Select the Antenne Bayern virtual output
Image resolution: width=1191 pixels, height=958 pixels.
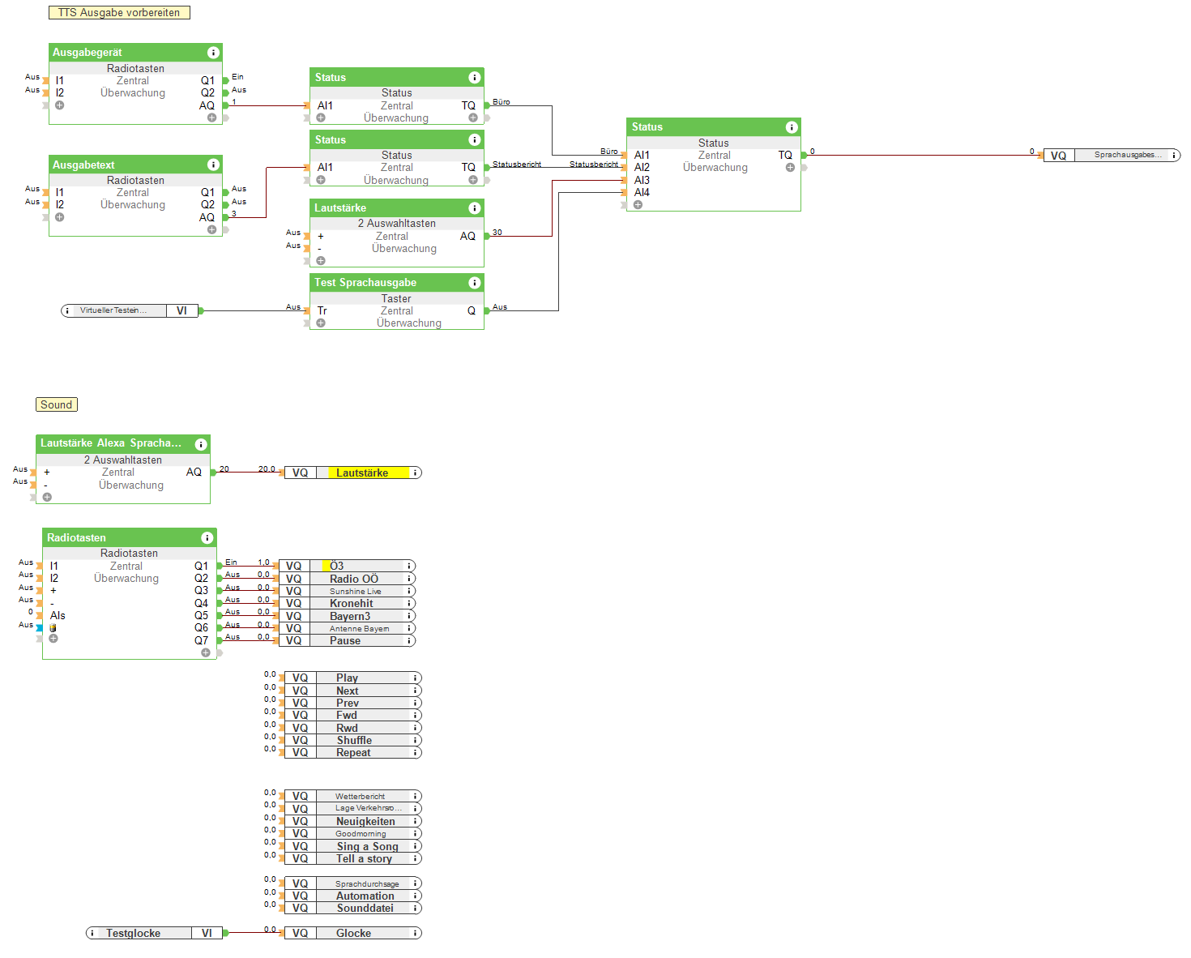[x=347, y=628]
